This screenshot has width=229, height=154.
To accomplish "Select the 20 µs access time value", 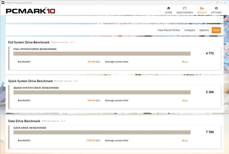I will [185, 140].
